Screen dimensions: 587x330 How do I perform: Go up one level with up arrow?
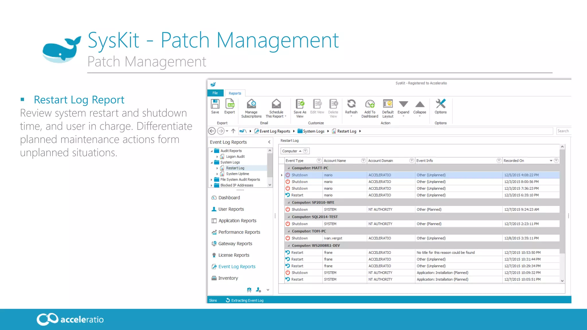pyautogui.click(x=233, y=131)
